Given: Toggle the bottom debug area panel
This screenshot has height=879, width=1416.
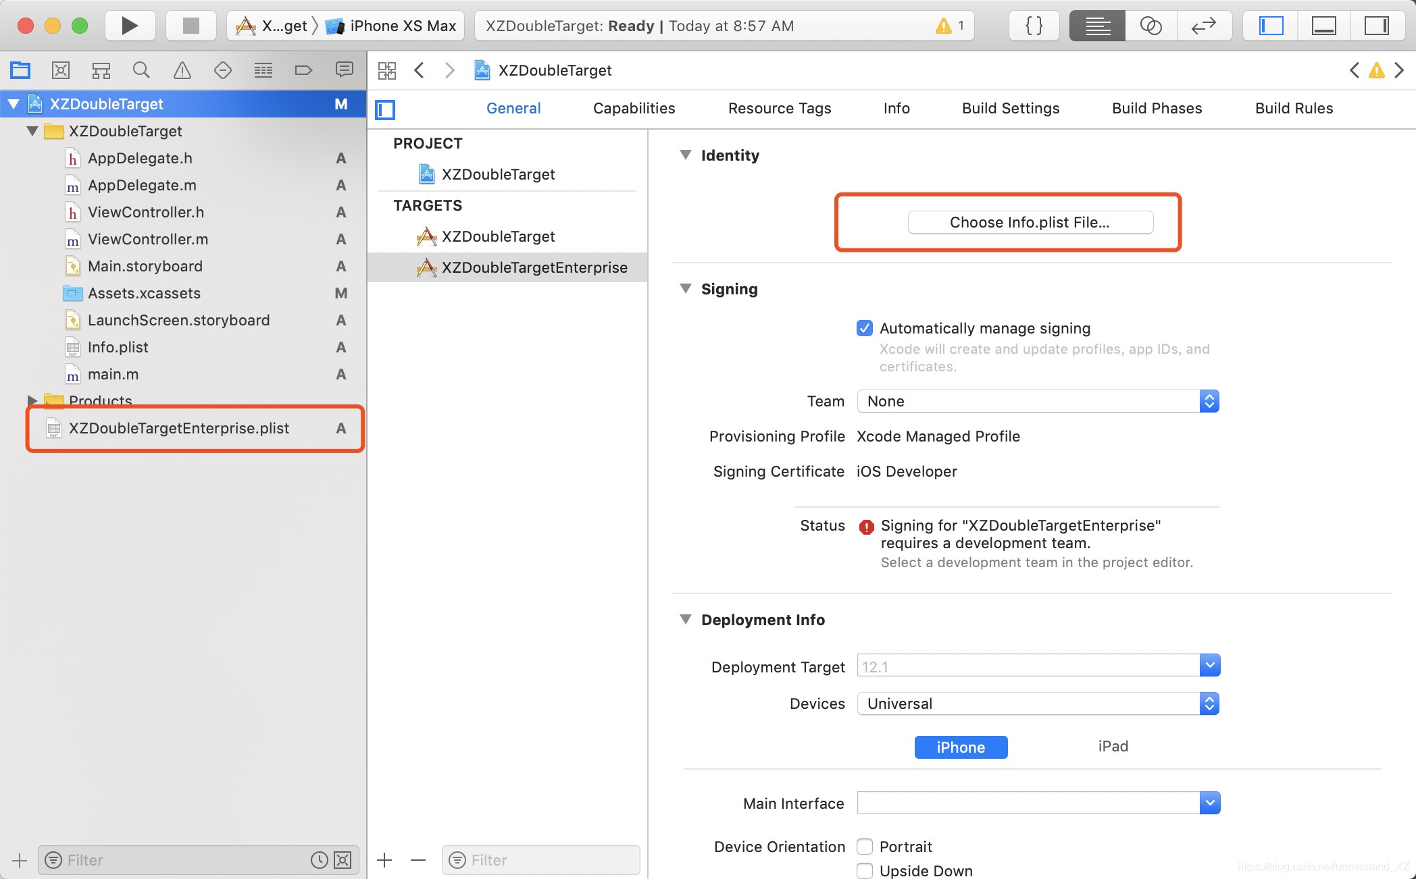Looking at the screenshot, I should [1323, 26].
